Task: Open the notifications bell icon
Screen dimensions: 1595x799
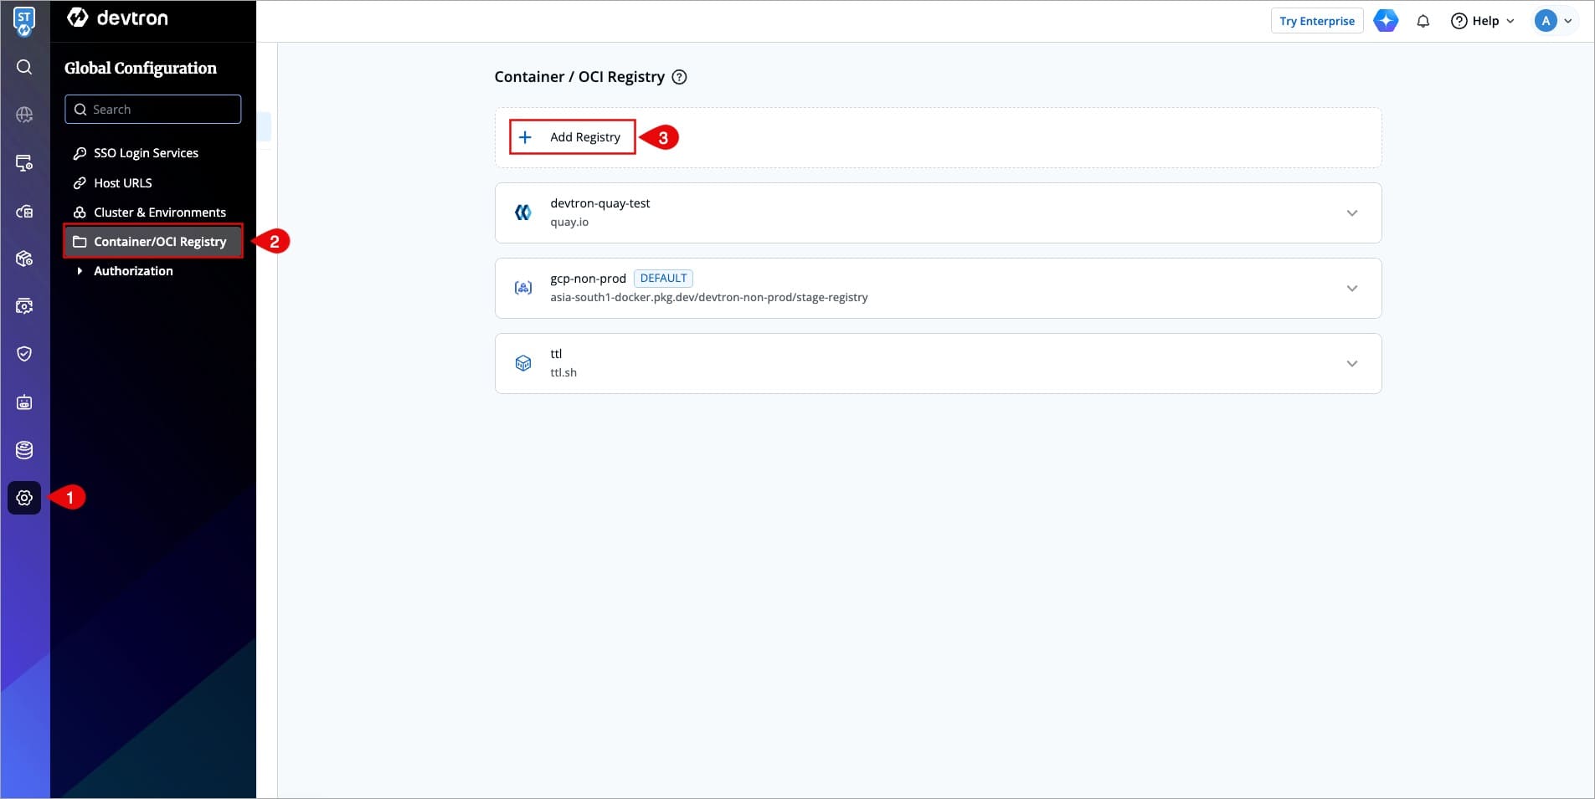Action: (1423, 21)
